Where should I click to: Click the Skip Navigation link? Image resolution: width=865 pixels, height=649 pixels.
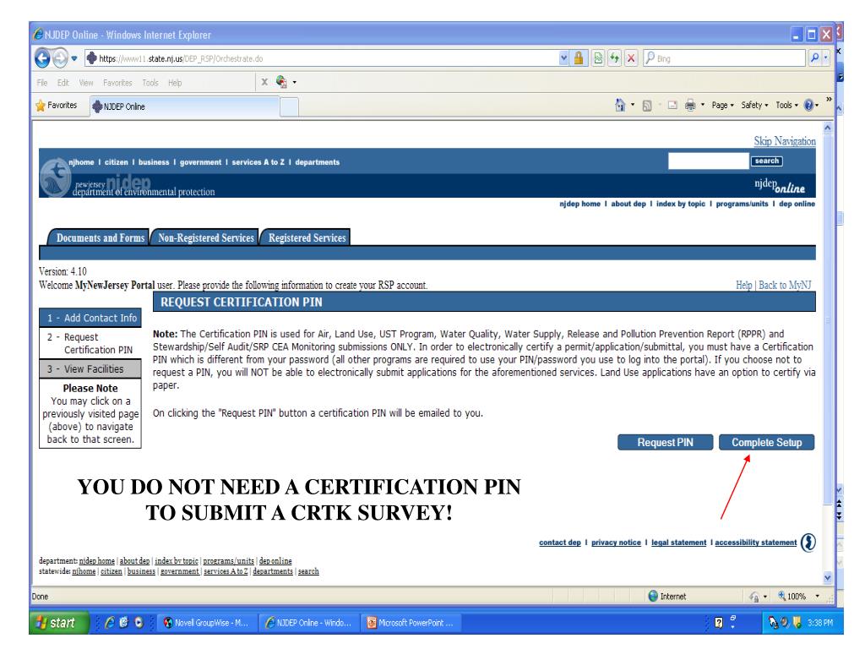[x=785, y=141]
